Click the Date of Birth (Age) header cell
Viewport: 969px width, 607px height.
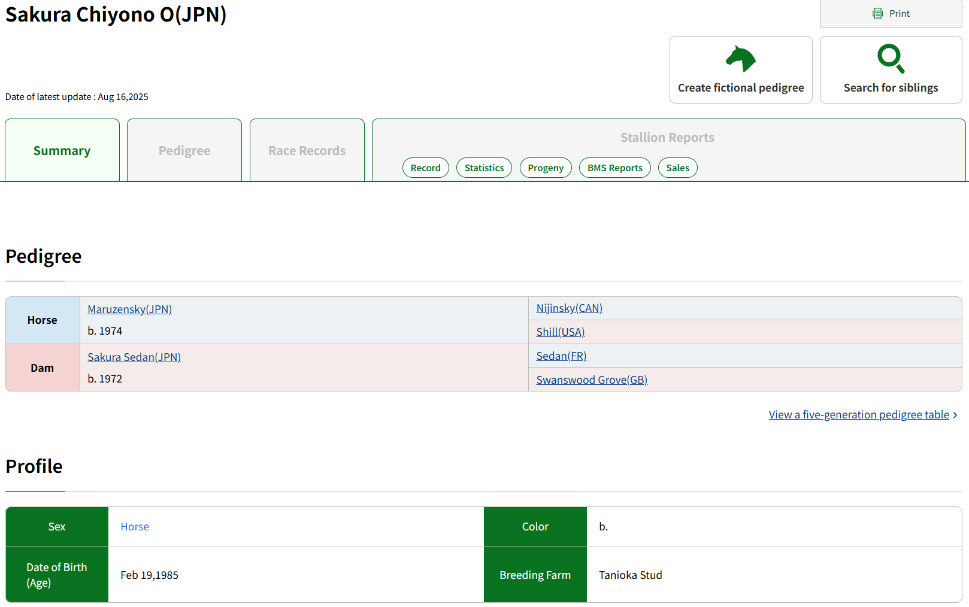click(57, 575)
